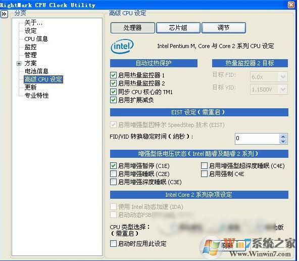
Task: Click the double-arrow collapse panel icon
Action: [4, 14]
